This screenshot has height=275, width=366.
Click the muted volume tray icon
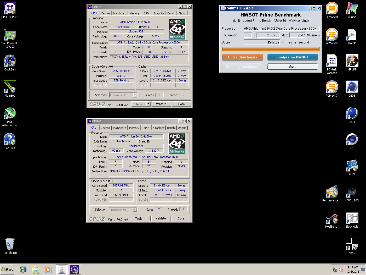341,269
